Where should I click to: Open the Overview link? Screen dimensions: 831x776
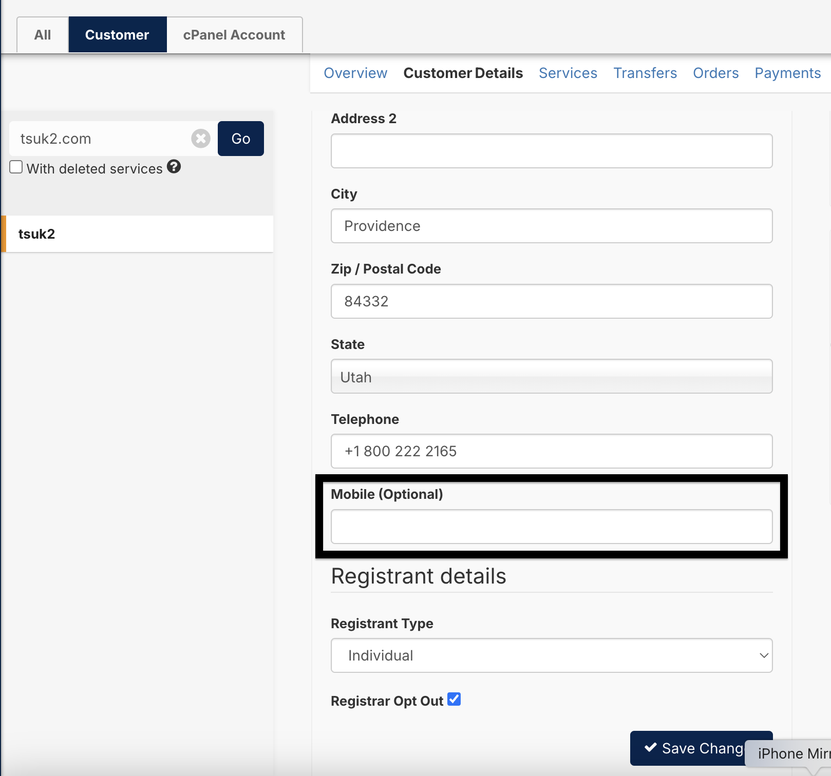355,73
